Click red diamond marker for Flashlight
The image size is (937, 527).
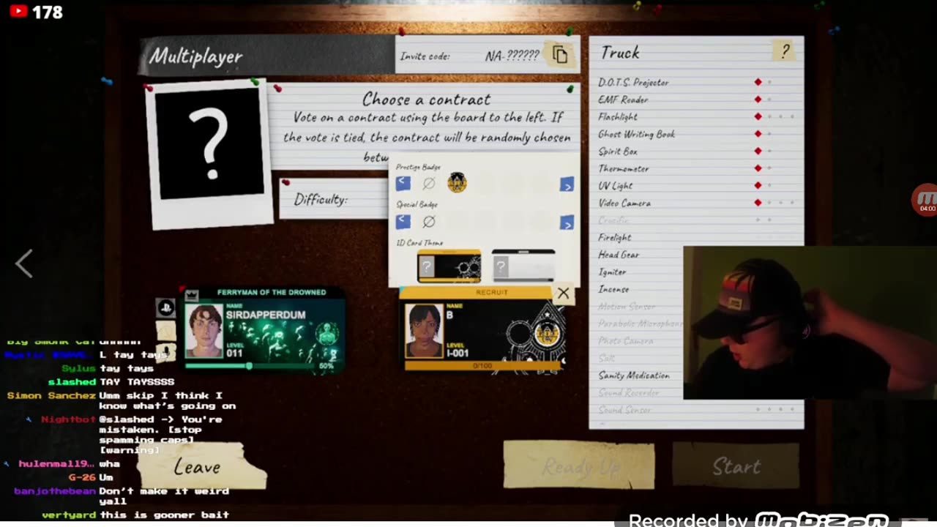click(x=758, y=116)
